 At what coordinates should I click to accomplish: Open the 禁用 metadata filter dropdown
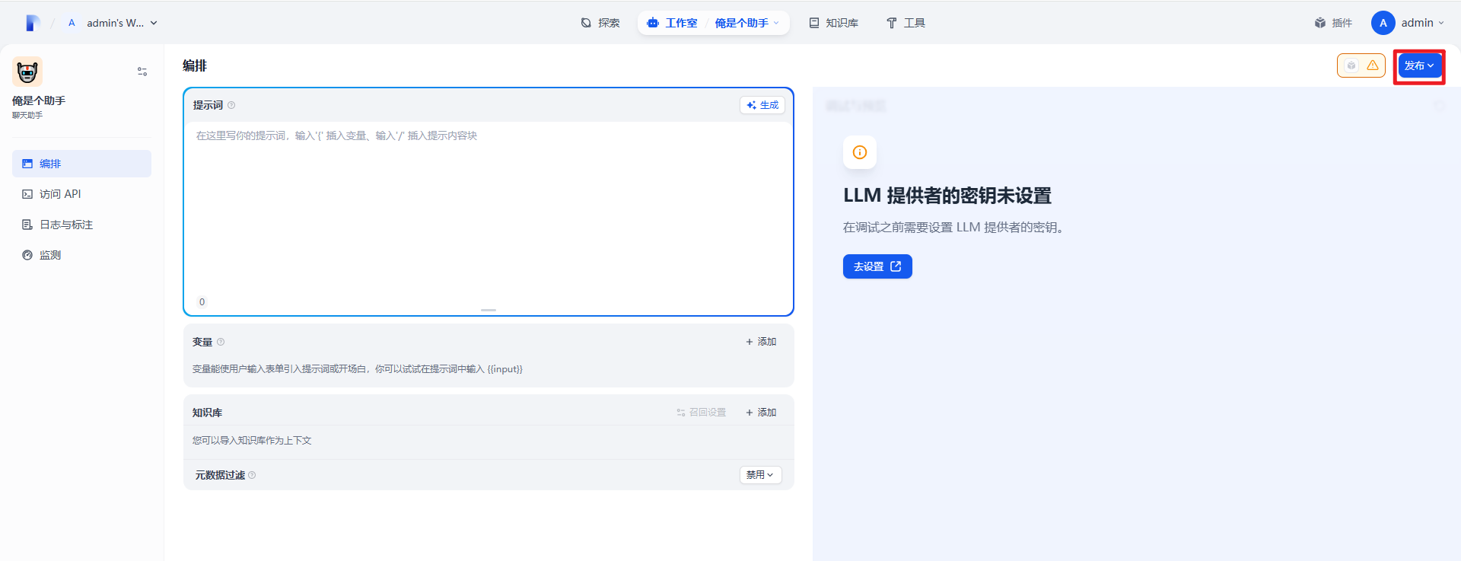(761, 474)
